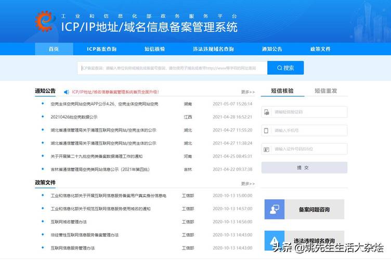Click the 提交 submit button

304,167
